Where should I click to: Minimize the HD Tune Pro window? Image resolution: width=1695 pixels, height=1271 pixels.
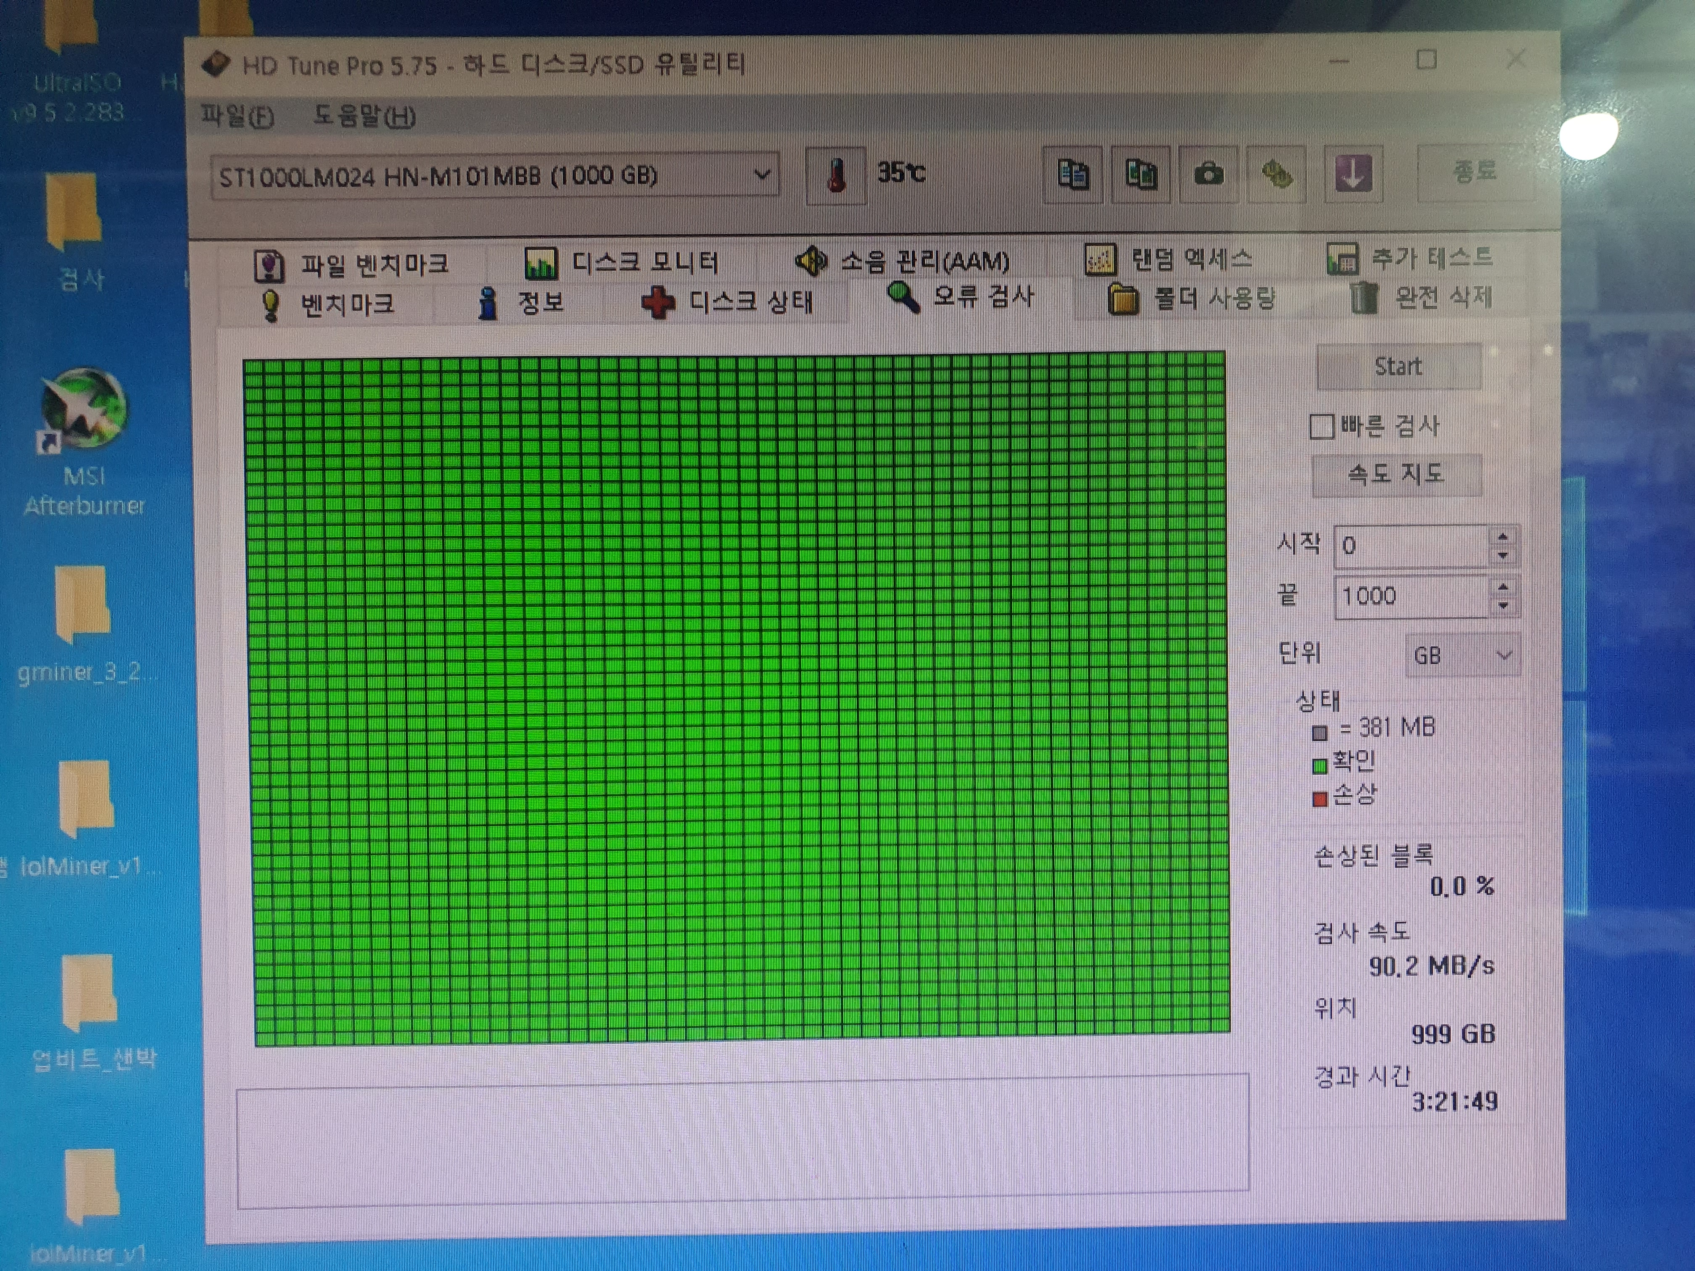[1339, 61]
